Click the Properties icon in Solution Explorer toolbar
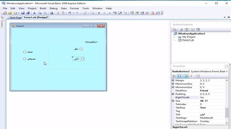The height and width of the screenshot is (129, 231). point(175,30)
